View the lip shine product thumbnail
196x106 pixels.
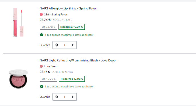tap(18, 22)
